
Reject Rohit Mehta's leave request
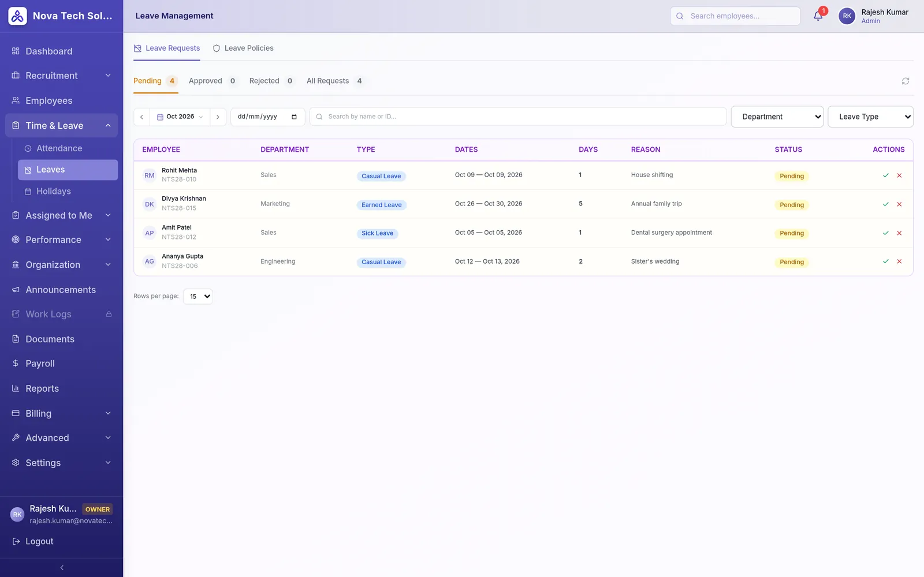[899, 175]
